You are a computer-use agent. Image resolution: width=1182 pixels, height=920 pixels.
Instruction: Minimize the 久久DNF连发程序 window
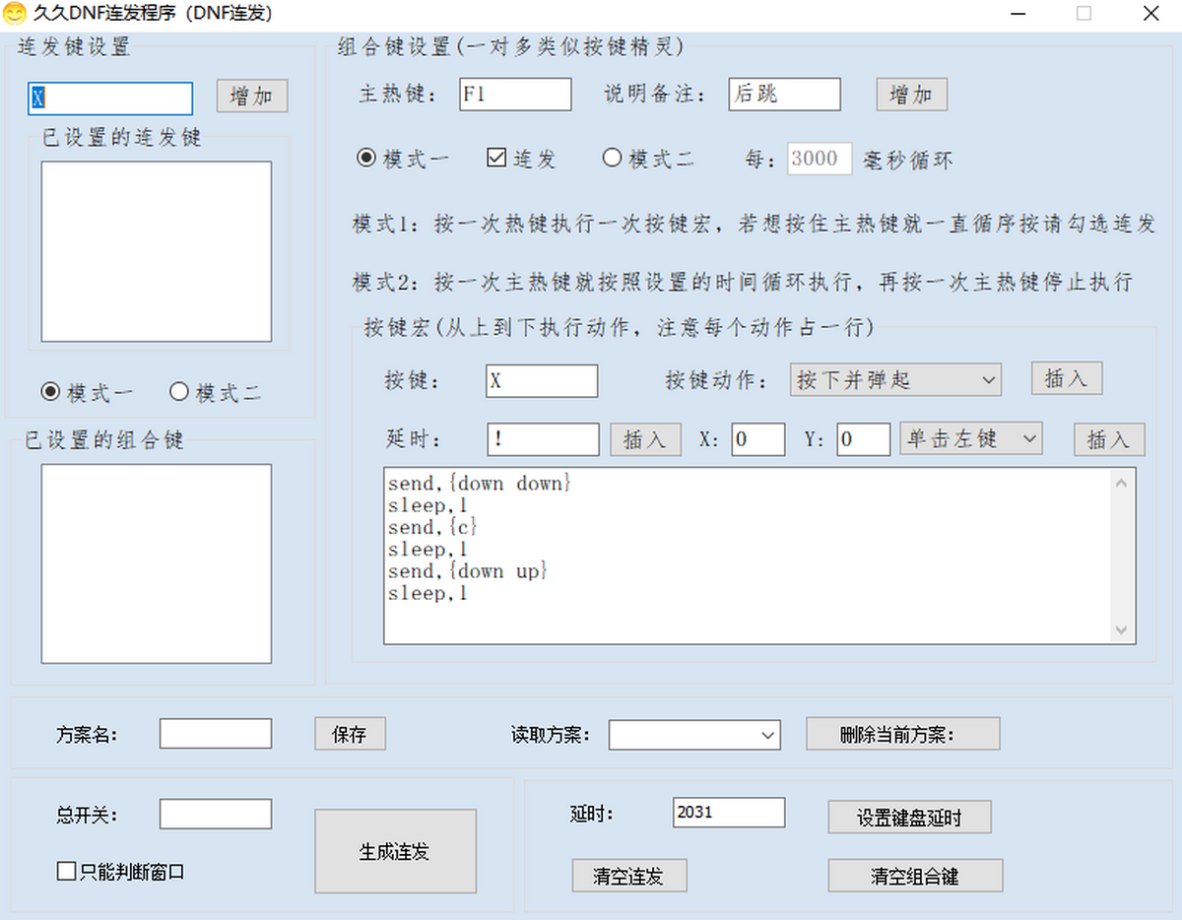pyautogui.click(x=1018, y=14)
